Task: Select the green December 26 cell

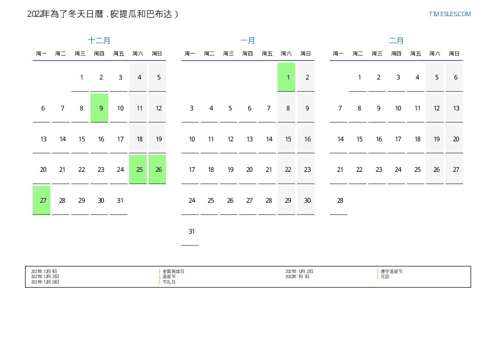Action: click(159, 169)
